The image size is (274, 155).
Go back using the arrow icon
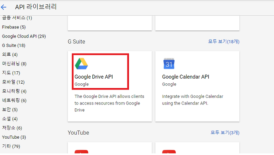[4, 7]
